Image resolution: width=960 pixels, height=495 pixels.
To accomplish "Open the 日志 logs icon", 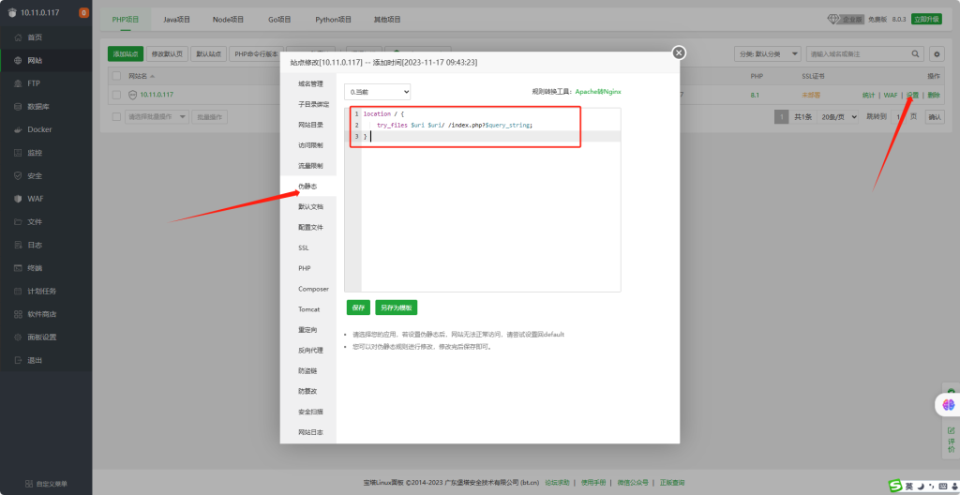I will tap(18, 245).
